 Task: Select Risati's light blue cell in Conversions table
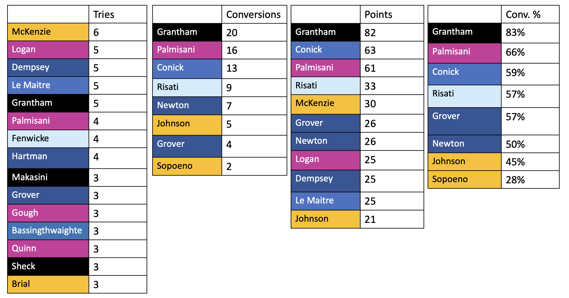click(x=187, y=87)
